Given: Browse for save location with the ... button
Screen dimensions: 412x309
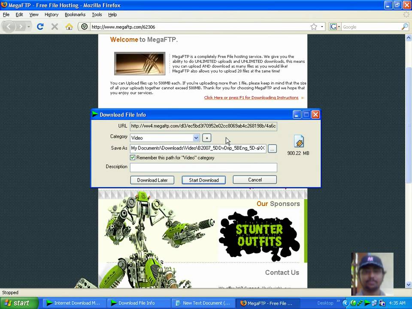Looking at the screenshot, I should 272,149.
